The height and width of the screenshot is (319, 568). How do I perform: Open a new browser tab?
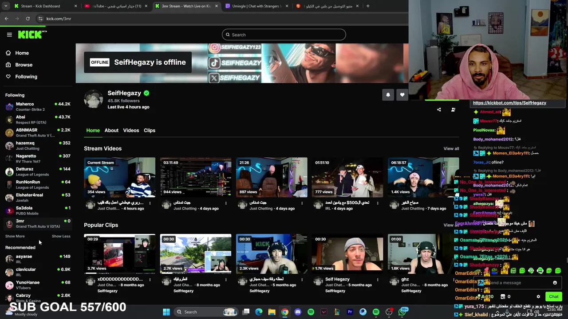pos(368,6)
